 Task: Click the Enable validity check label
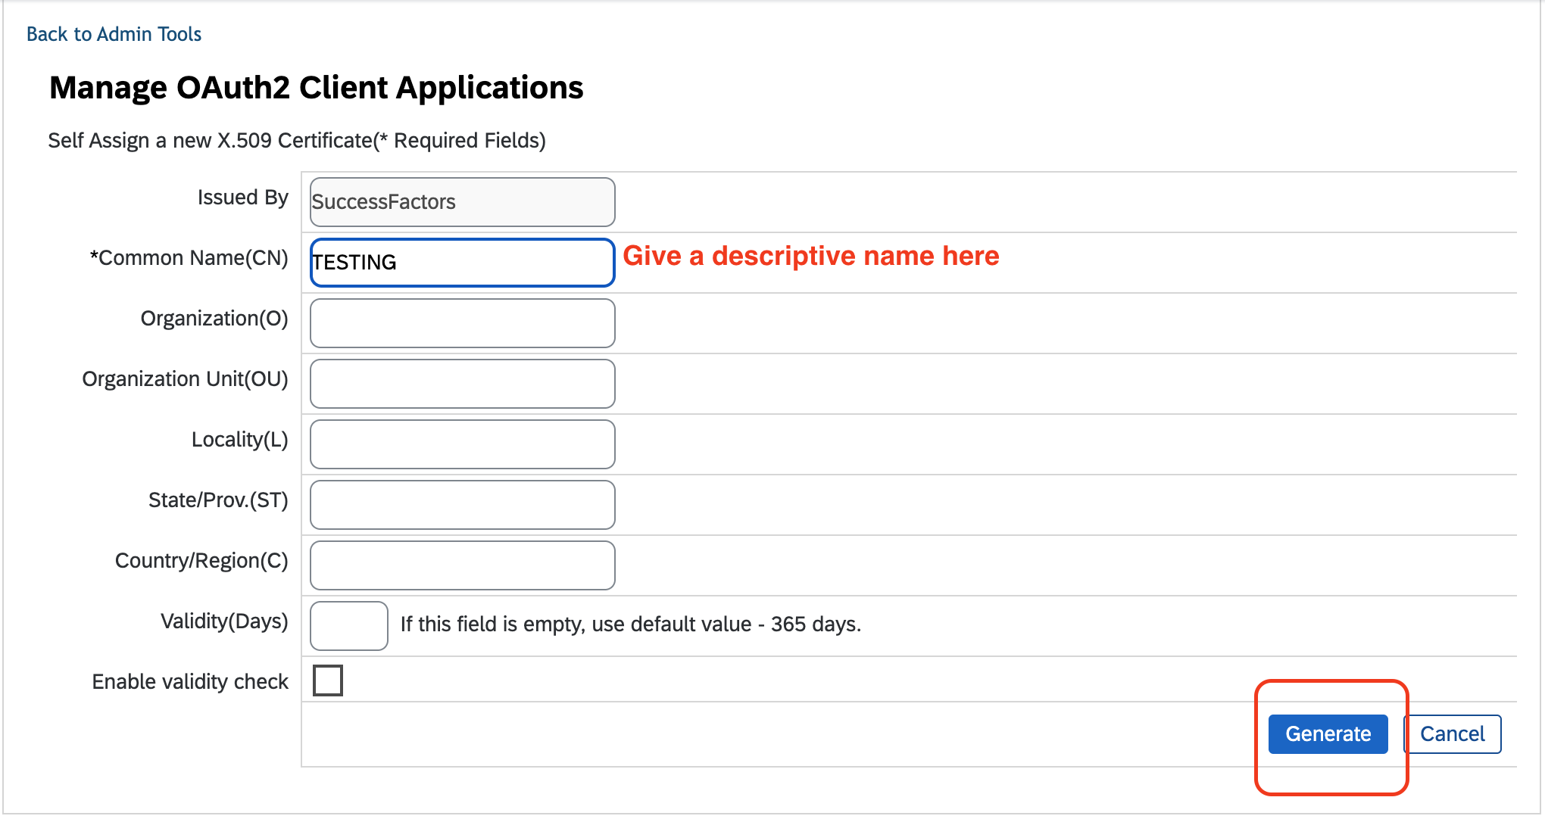(190, 682)
